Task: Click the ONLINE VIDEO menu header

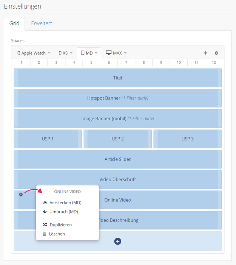Action: click(x=68, y=192)
